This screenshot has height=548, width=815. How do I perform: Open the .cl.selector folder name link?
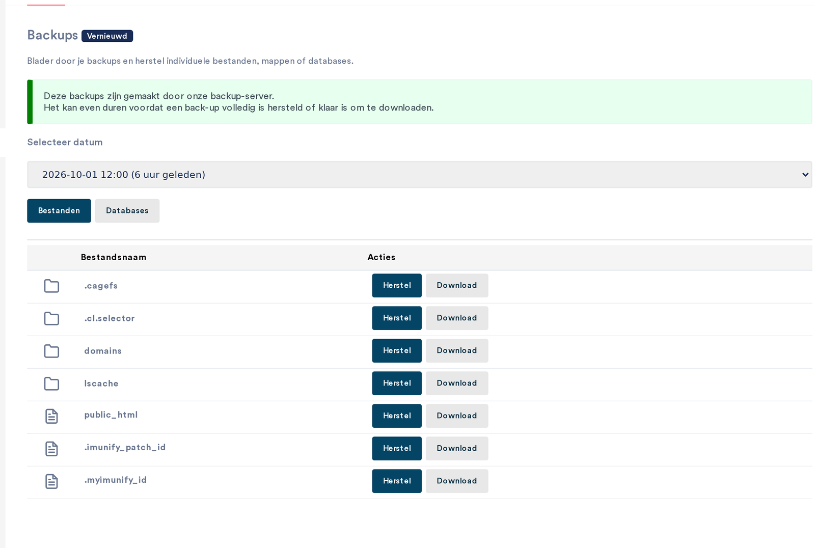[110, 318]
